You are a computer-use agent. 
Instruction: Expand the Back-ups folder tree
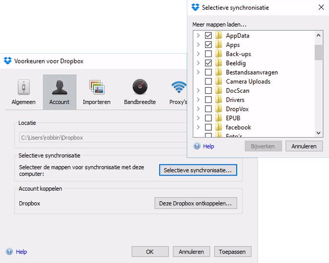coord(198,54)
